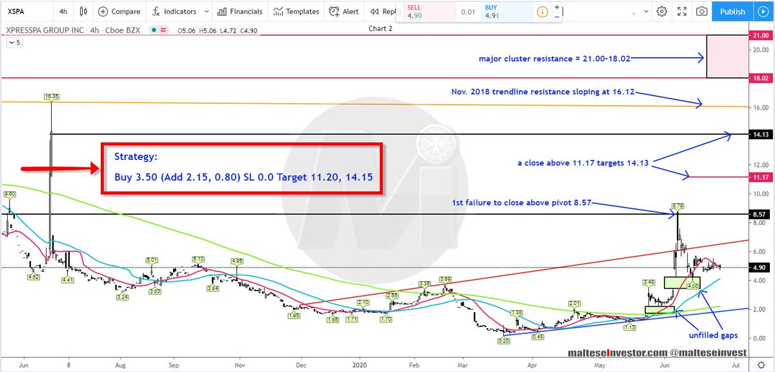This screenshot has height=372, width=775.
Task: Click the 4.90 current price label
Action: (x=759, y=267)
